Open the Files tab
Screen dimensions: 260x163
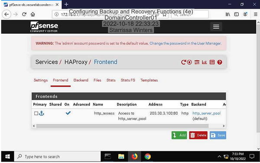pos(97,80)
